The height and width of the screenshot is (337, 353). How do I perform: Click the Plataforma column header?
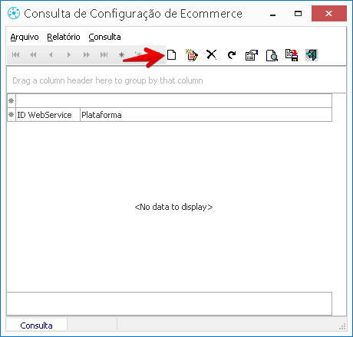tap(206, 115)
